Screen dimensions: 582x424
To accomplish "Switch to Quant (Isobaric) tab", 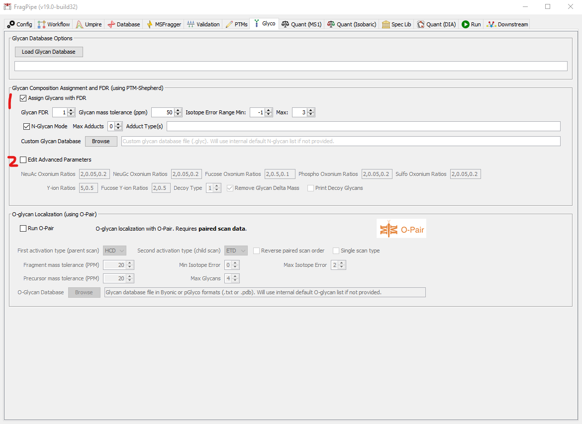I will coord(352,24).
